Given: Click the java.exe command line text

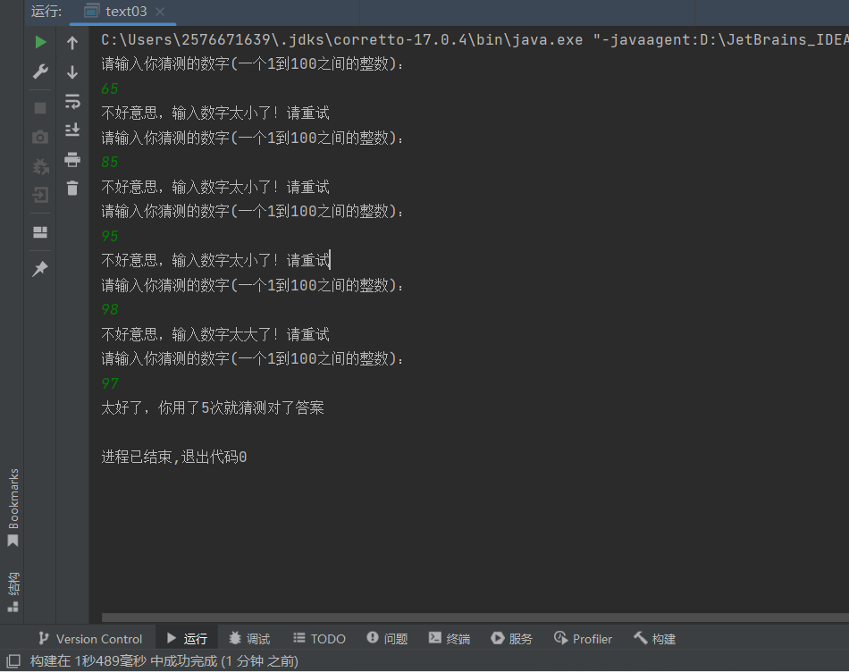Looking at the screenshot, I should (475, 40).
